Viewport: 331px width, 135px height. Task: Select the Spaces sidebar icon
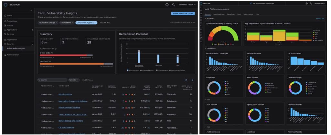click(5, 26)
